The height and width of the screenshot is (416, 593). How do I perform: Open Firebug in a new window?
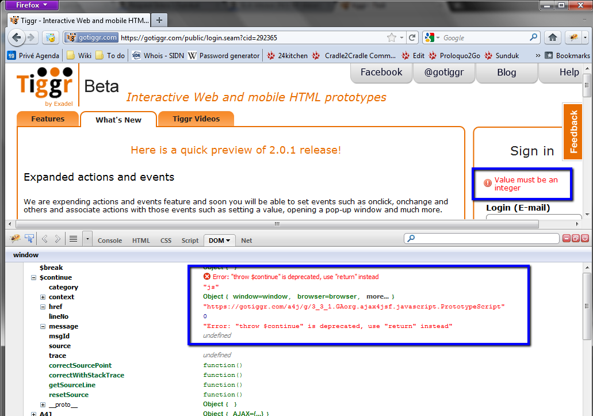[x=576, y=238]
